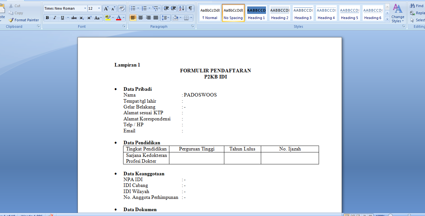Image resolution: width=425 pixels, height=216 pixels.
Task: Apply subscript formatting
Action: click(82, 17)
